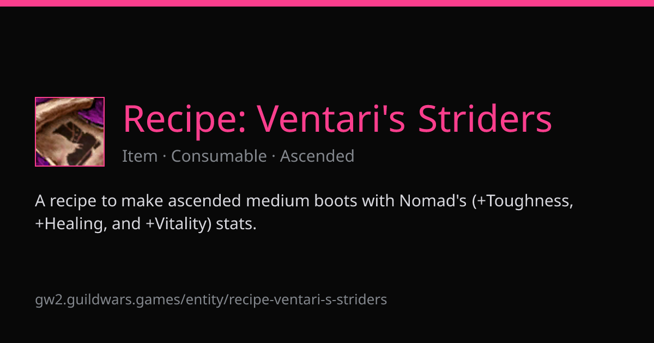Click the recipe-ventari-s-striders URL slug
Image resolution: width=654 pixels, height=343 pixels.
tap(308, 299)
